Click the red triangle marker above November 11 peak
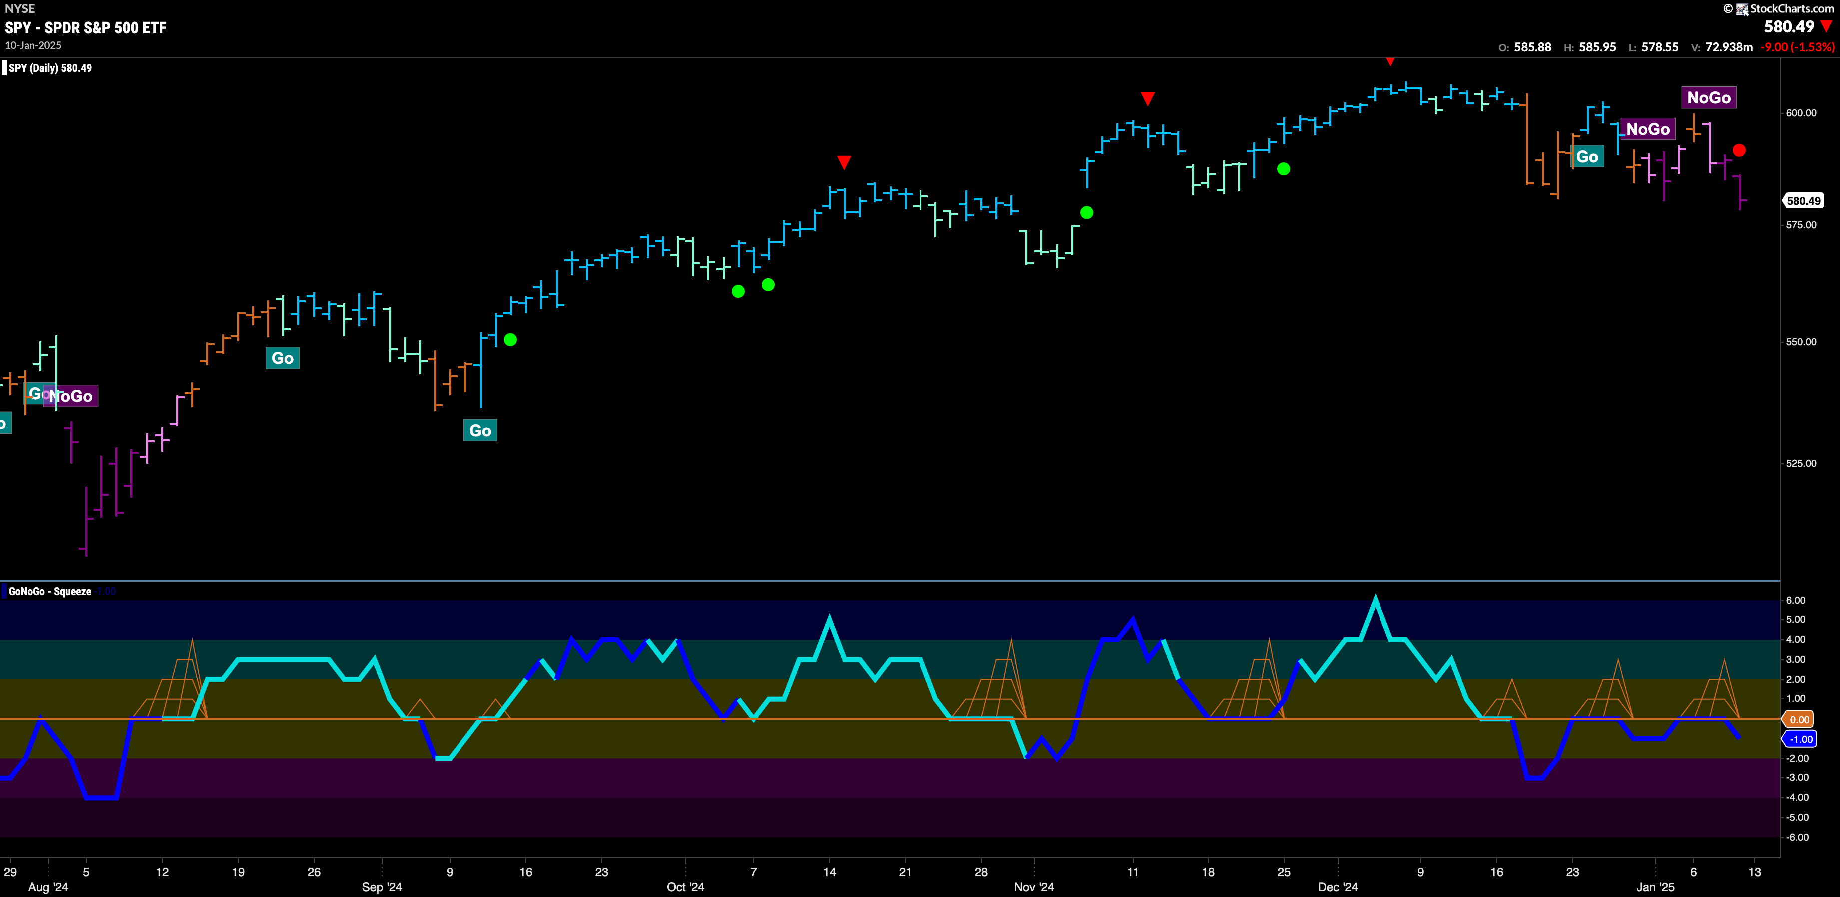 [1147, 98]
